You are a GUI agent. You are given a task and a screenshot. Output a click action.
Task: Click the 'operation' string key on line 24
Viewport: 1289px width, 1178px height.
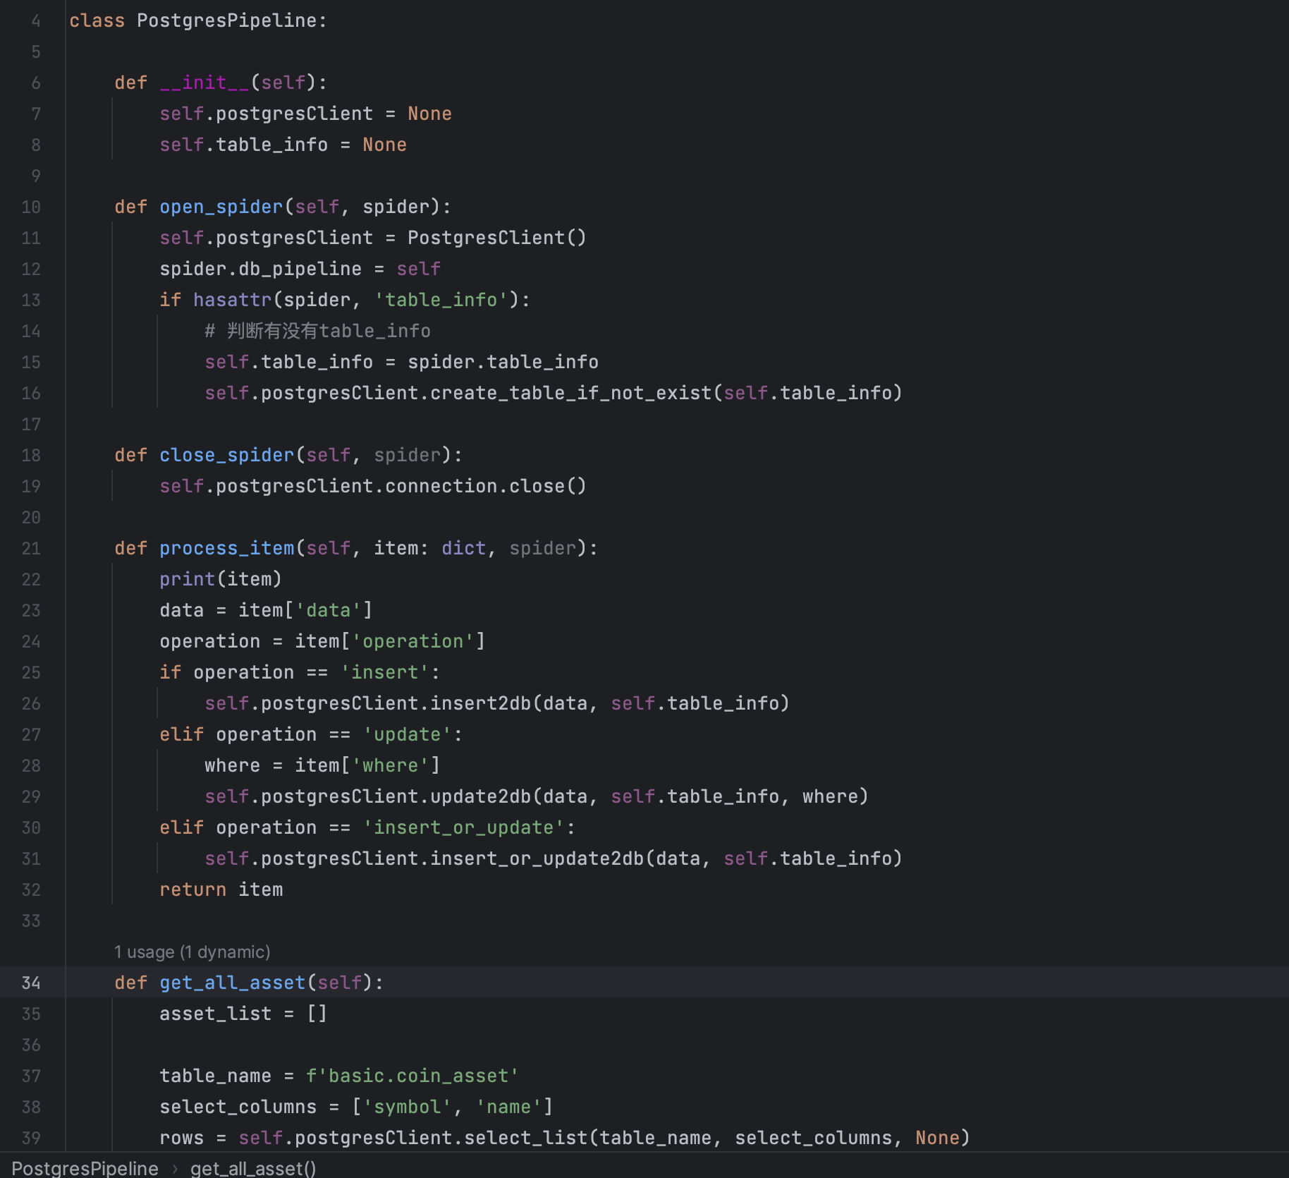coord(413,641)
